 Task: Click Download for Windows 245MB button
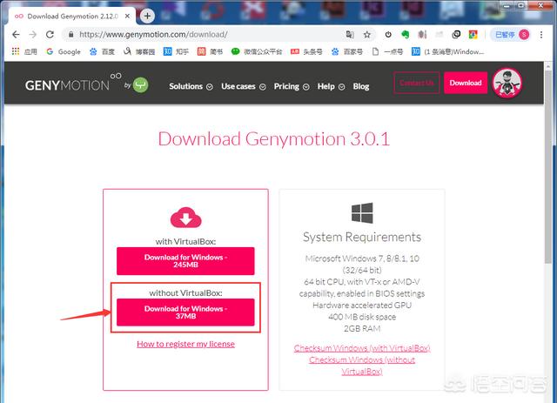[185, 261]
